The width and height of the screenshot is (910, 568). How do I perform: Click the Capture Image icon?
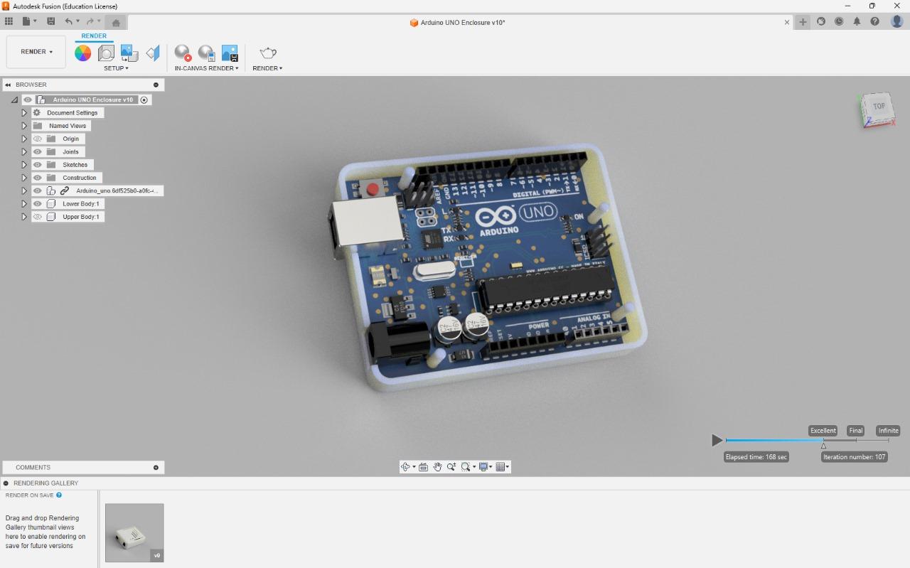(230, 53)
